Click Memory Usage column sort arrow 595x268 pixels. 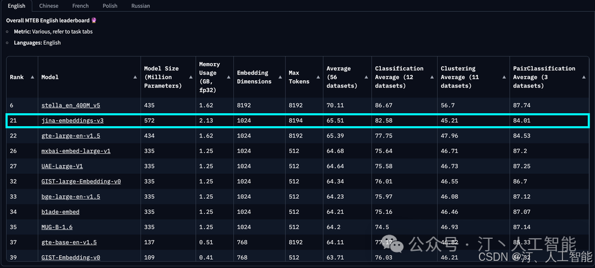pos(228,77)
